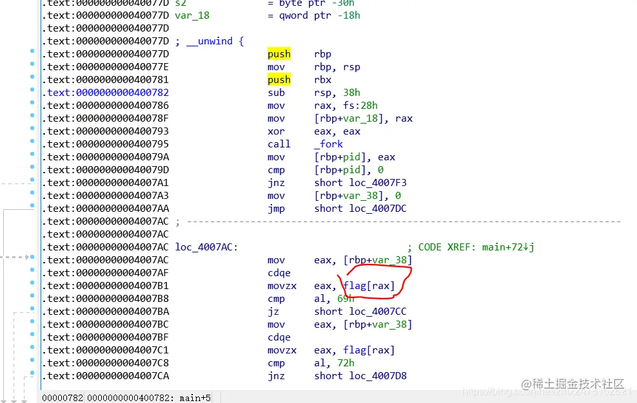Select flag[rax] operand at address 4007B1
The width and height of the screenshot is (637, 403).
(x=369, y=286)
